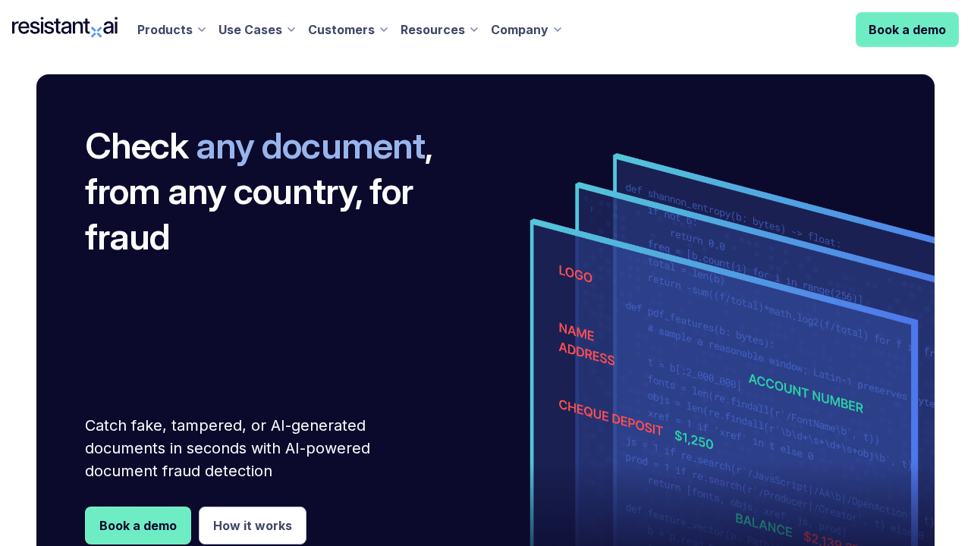The width and height of the screenshot is (971, 546).
Task: Click the highlighted "any document" heading text
Action: 310,146
